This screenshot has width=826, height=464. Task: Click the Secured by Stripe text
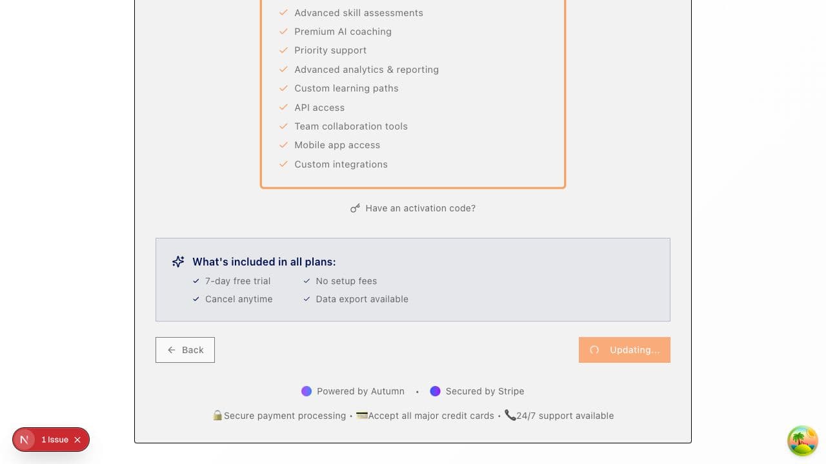pos(485,391)
